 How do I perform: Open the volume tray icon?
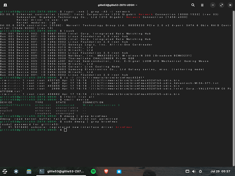coord(194,171)
